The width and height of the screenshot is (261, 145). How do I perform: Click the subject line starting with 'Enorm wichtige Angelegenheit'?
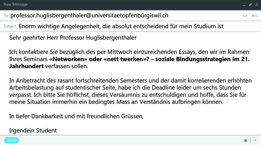point(121,26)
